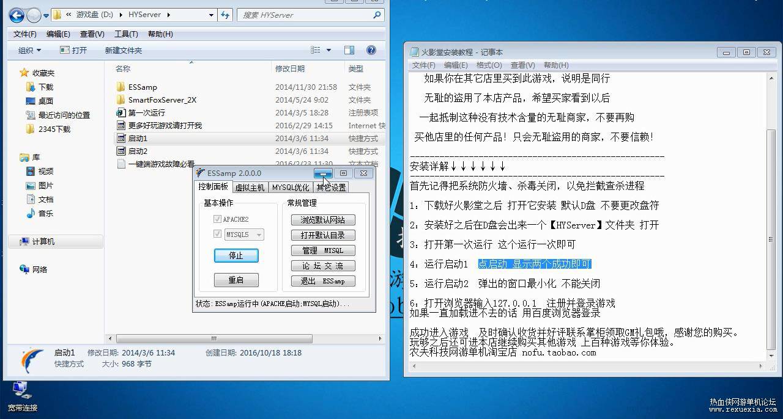Image resolution: width=783 pixels, height=419 pixels.
Task: Open the 查看(V) menu in Explorer
Action: (x=92, y=34)
